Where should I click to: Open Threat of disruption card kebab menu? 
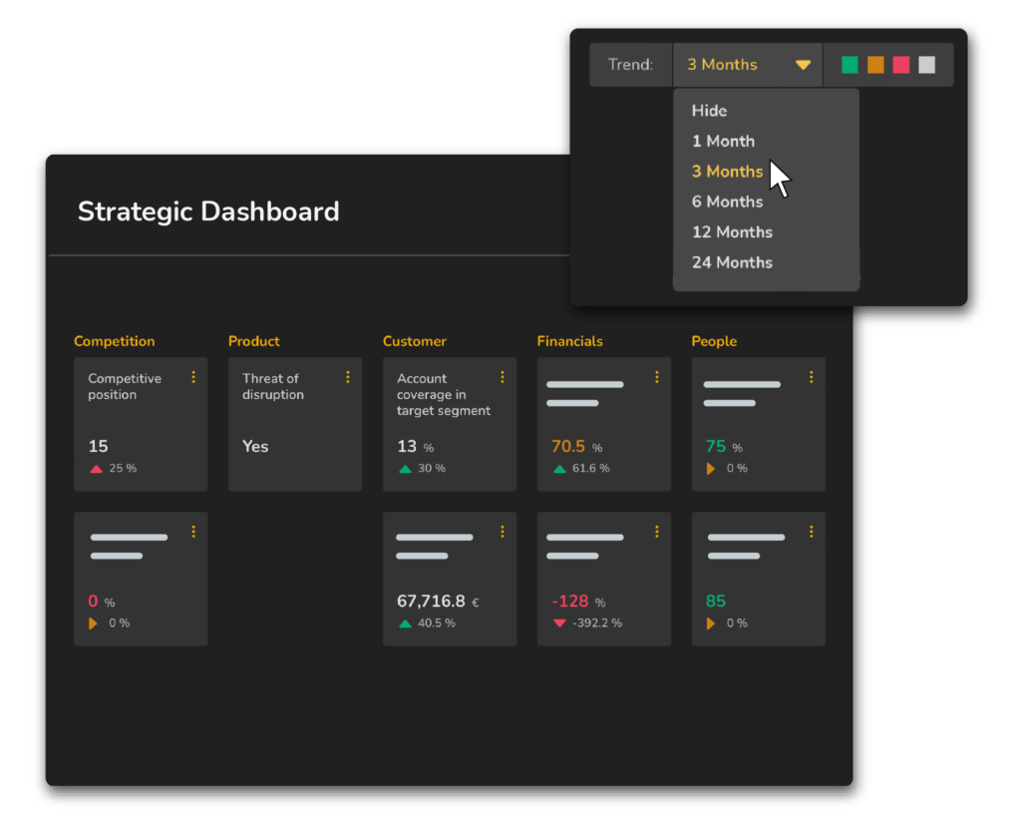click(x=348, y=377)
